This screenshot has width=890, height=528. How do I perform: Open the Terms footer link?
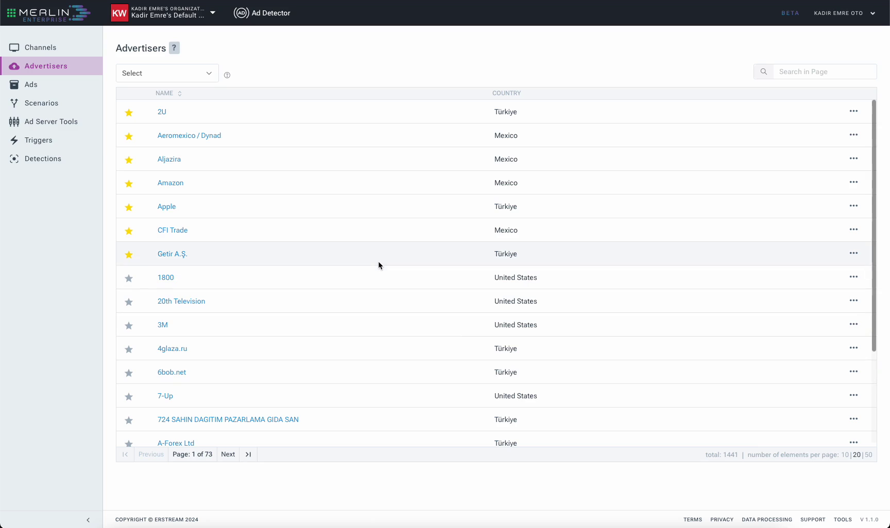693,520
